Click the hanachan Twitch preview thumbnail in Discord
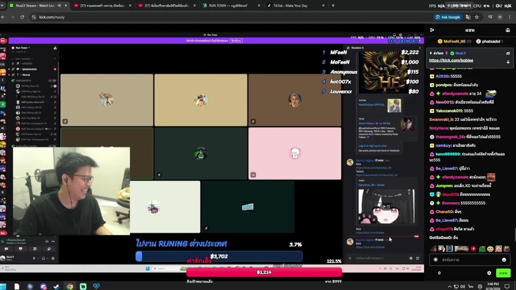516x290 pixels. tap(386, 207)
